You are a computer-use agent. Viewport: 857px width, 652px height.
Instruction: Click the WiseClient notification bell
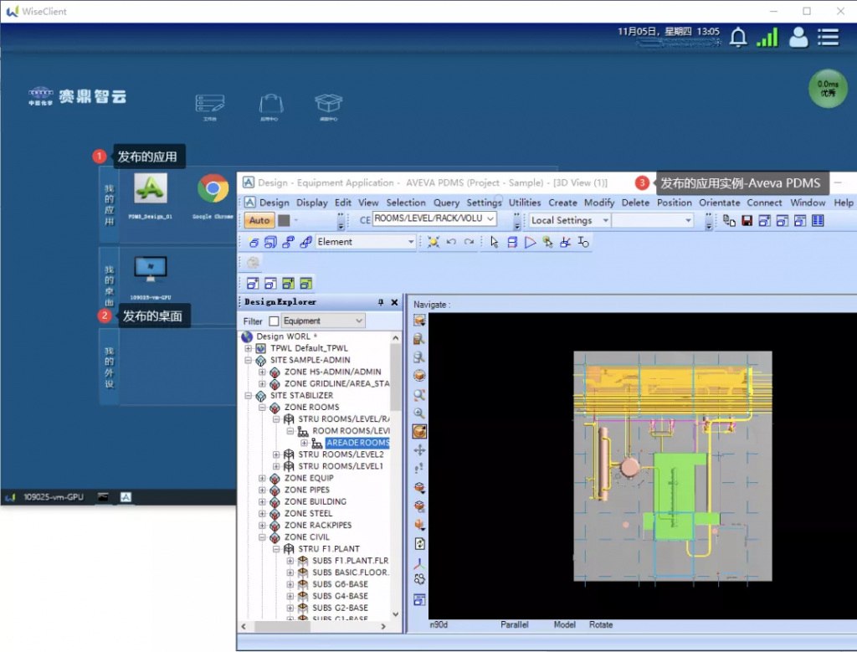[738, 37]
